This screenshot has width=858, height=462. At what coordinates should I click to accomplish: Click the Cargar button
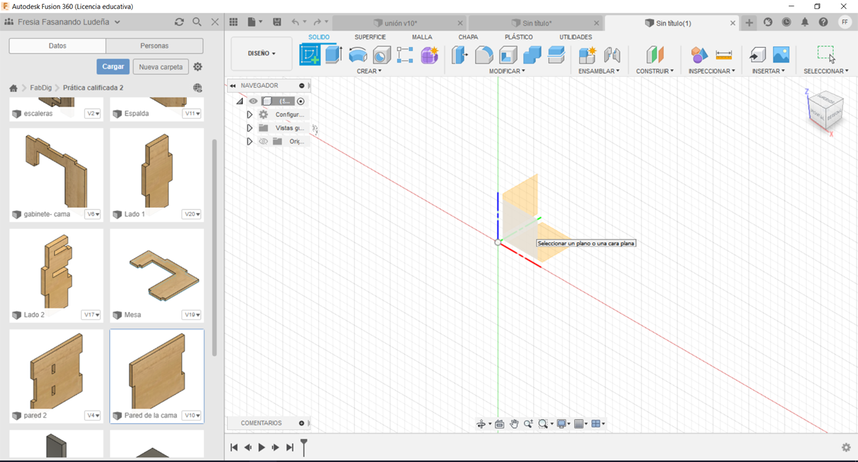113,66
